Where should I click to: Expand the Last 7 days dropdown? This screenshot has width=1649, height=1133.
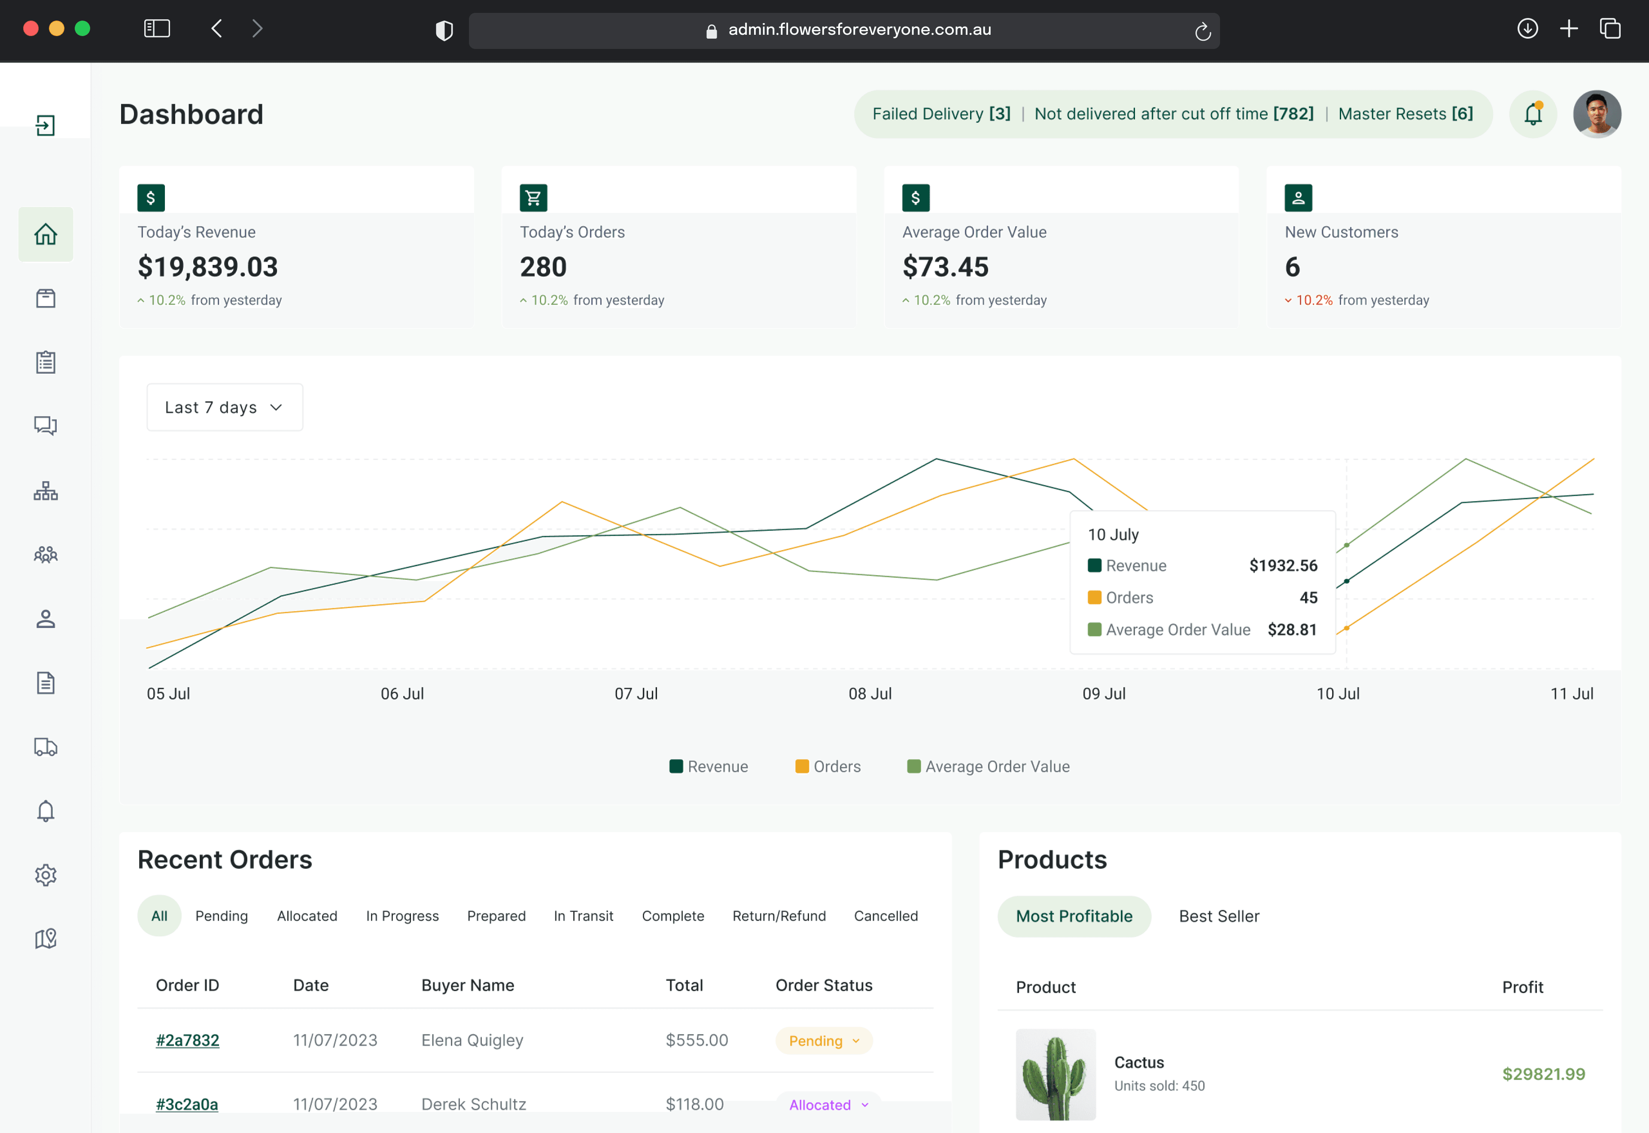pyautogui.click(x=225, y=407)
